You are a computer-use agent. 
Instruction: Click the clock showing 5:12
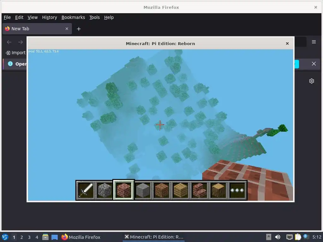(x=317, y=237)
